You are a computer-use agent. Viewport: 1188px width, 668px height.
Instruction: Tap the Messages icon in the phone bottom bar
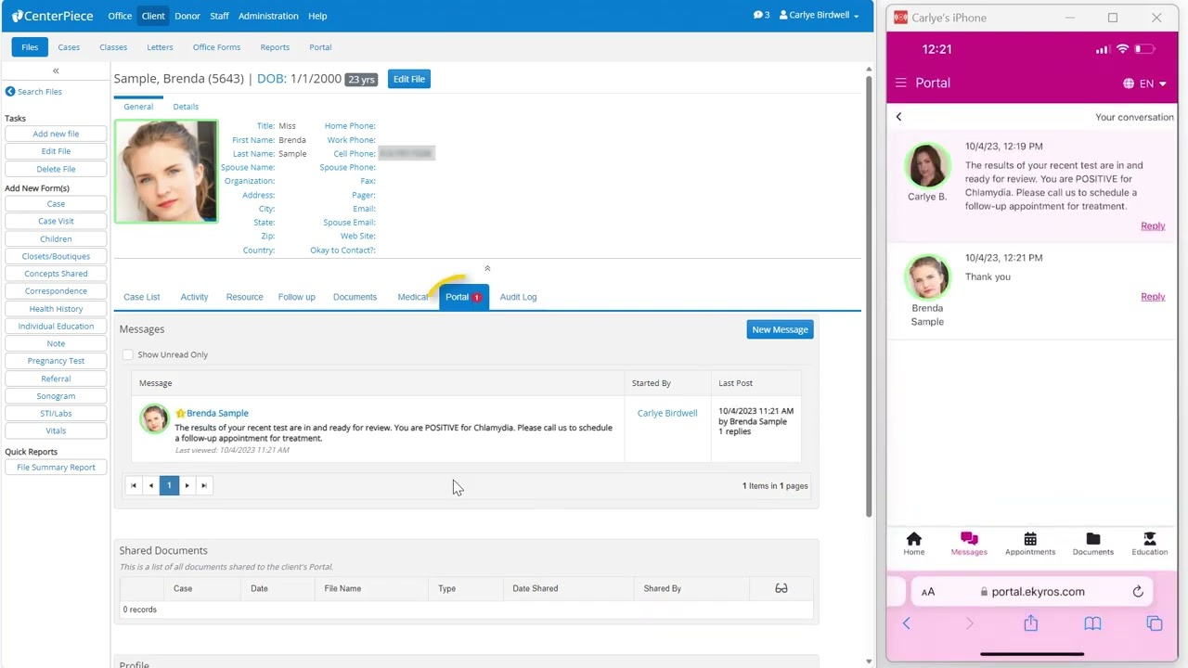tap(969, 544)
